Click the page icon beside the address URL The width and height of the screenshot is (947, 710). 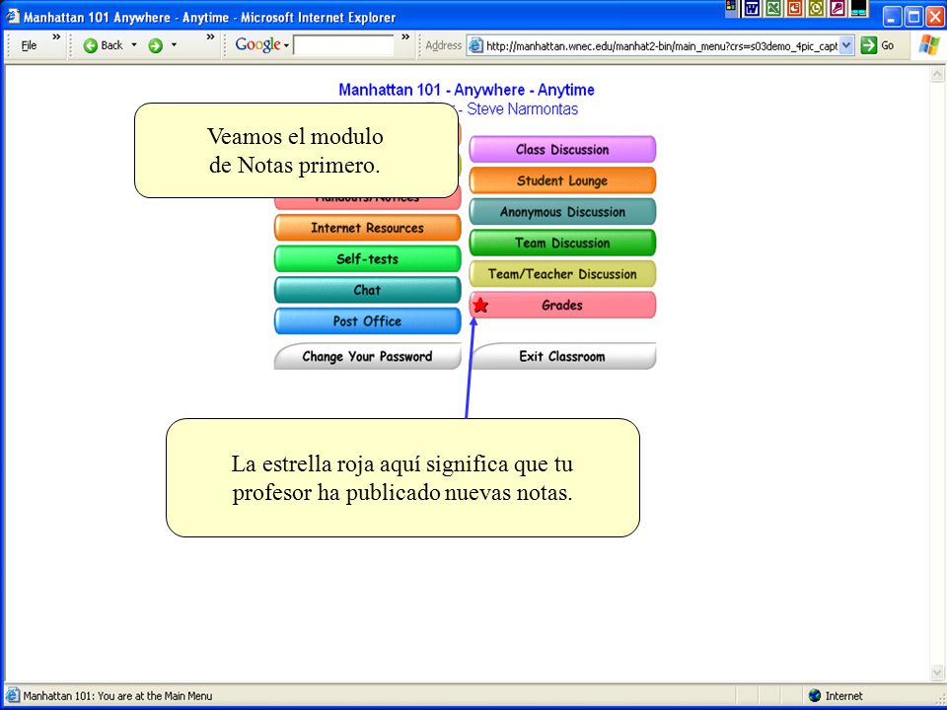(x=475, y=45)
